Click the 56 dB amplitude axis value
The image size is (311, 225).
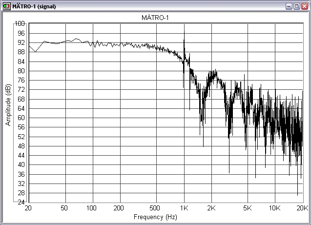tap(21, 127)
